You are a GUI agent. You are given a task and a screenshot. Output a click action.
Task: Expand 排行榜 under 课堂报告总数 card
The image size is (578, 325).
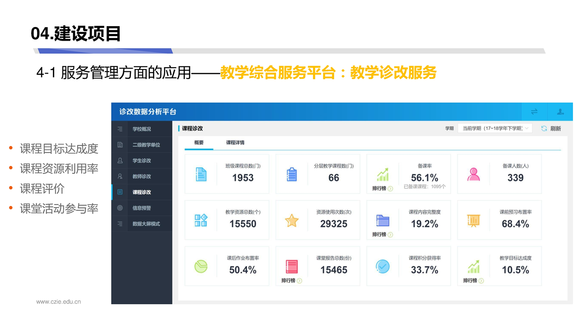[291, 281]
